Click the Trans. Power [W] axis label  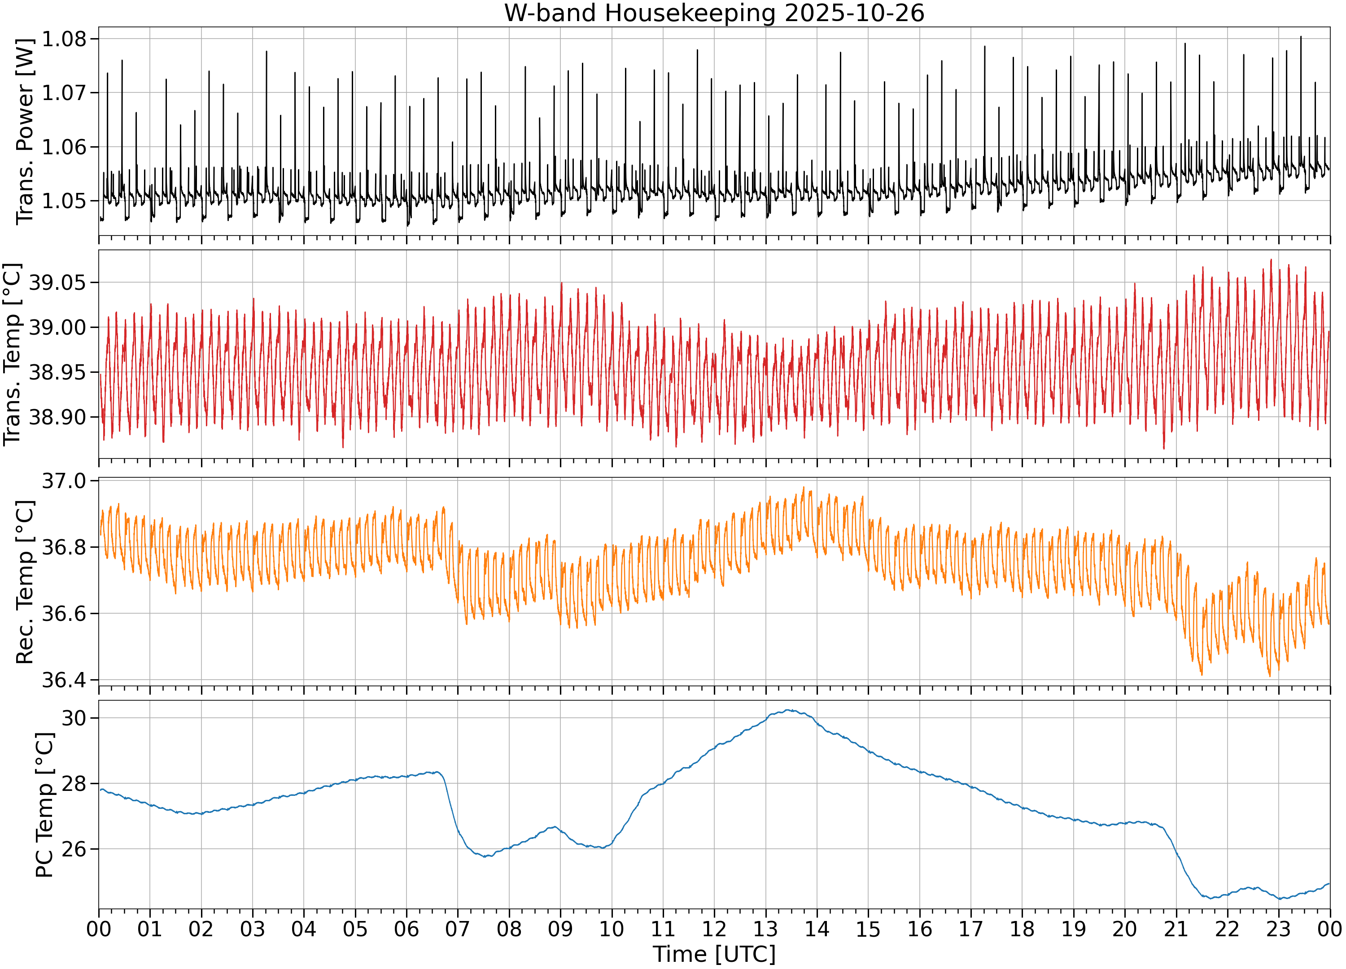click(x=24, y=131)
